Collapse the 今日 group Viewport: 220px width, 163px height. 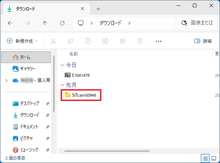click(62, 65)
